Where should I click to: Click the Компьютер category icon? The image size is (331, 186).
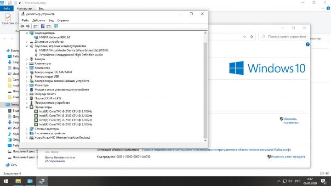pos(31,68)
